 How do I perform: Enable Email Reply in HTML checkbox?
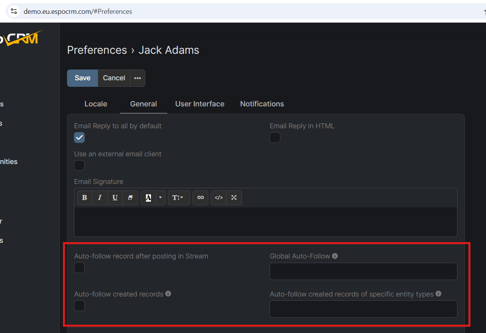(275, 138)
